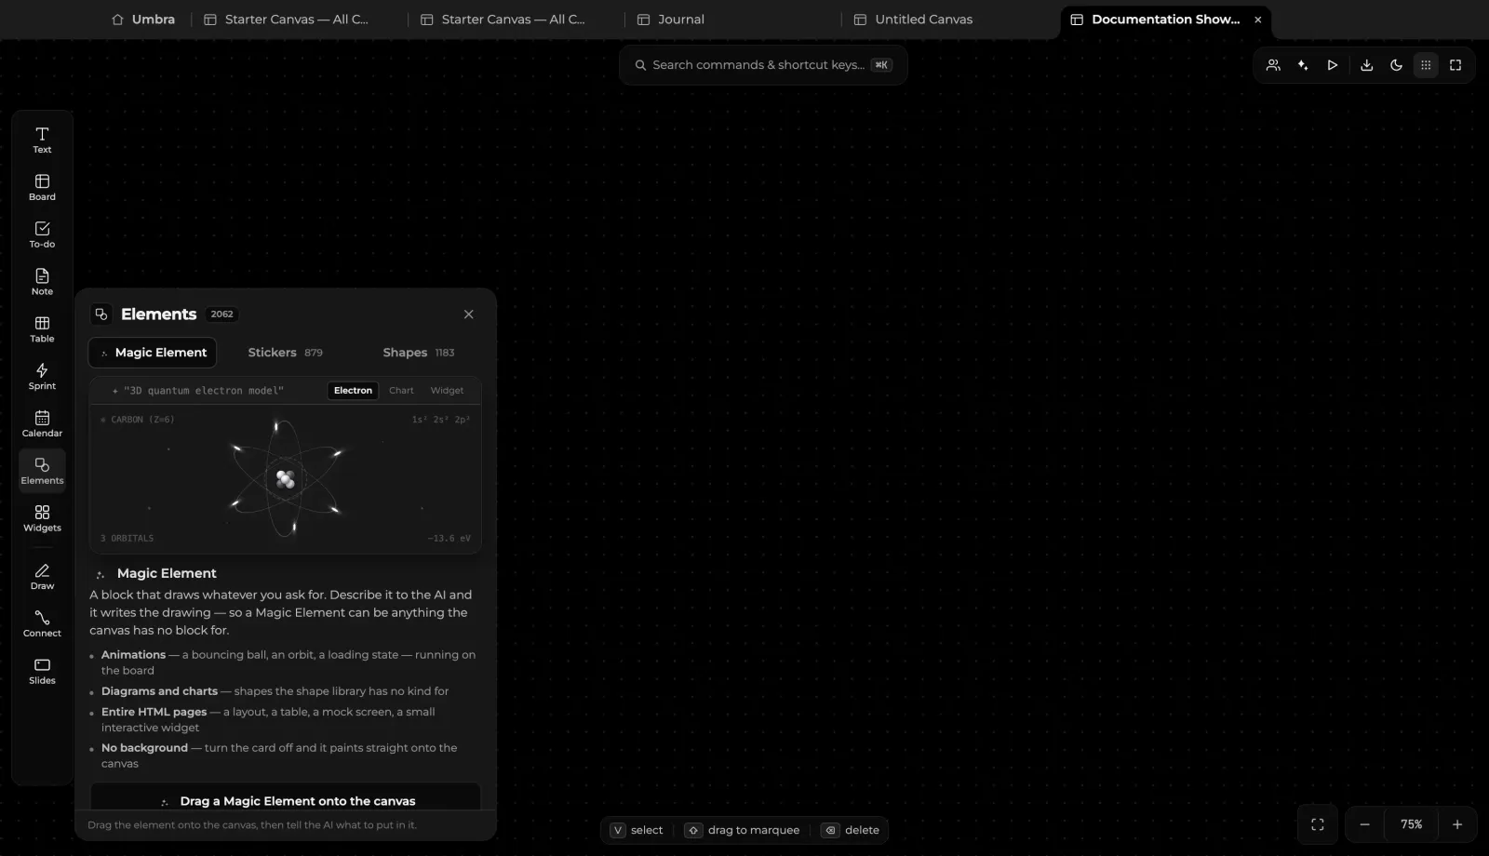Switch to Shapes tab
Screen dimensions: 1489x856
418,353
